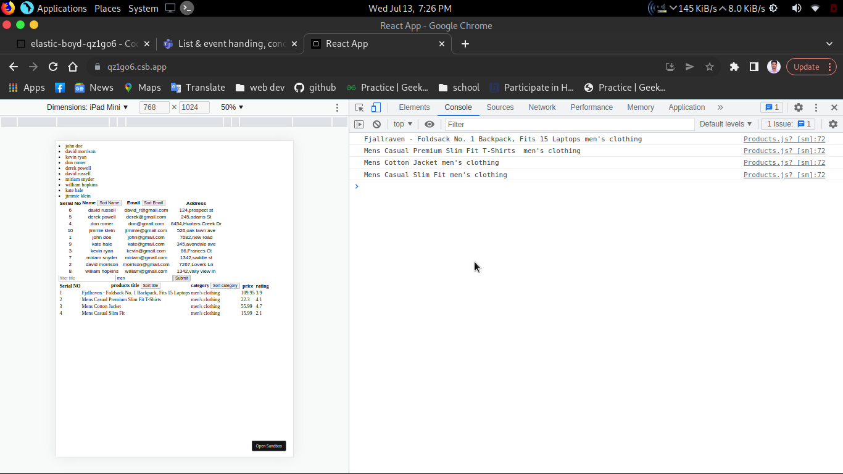Reload the page in Chrome

point(53,67)
